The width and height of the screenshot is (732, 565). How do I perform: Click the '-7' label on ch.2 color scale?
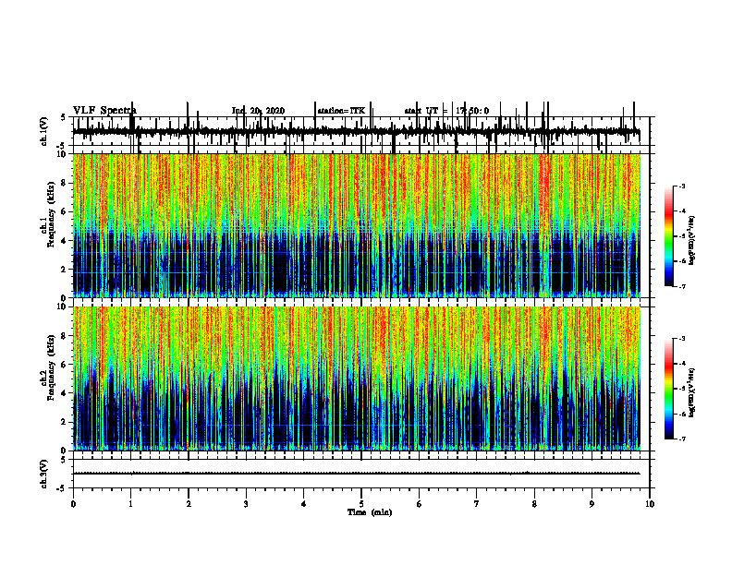click(x=682, y=439)
